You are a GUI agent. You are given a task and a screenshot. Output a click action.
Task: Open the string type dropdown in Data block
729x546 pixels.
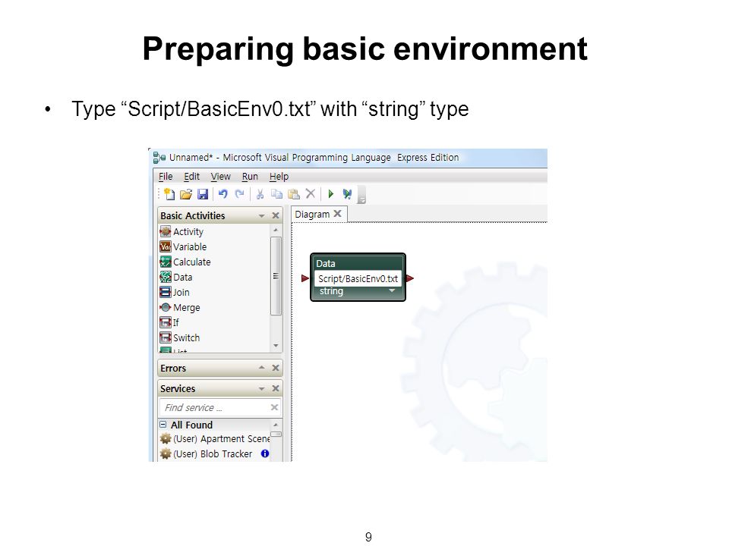[392, 290]
